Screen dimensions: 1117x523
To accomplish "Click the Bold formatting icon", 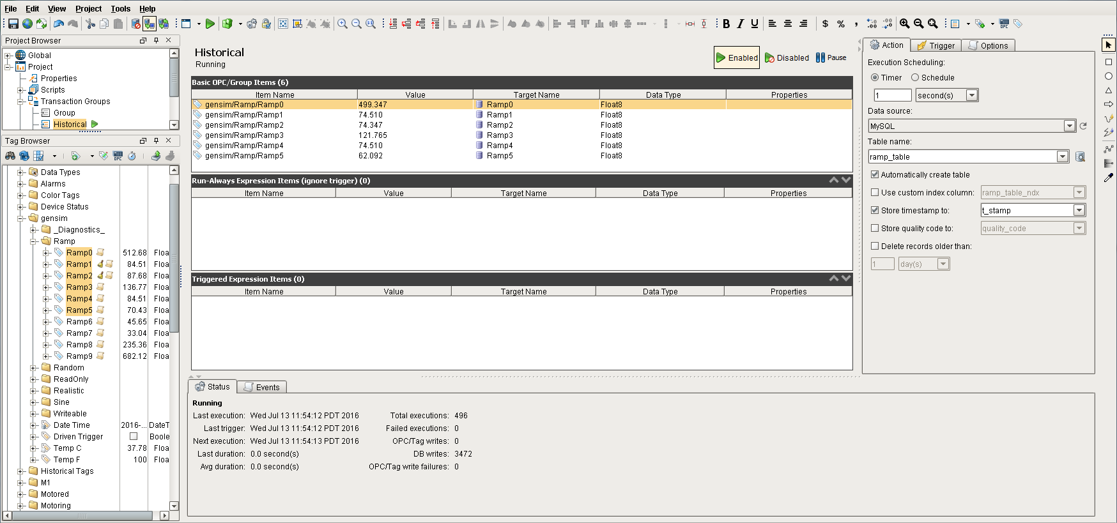I will [727, 24].
